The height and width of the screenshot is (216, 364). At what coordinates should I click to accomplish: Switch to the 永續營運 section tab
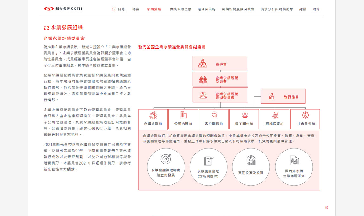point(154,9)
